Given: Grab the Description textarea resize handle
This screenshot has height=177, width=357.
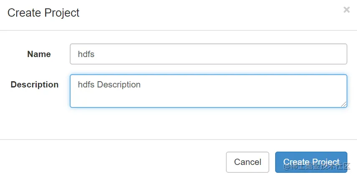Looking at the screenshot, I should pos(344,105).
